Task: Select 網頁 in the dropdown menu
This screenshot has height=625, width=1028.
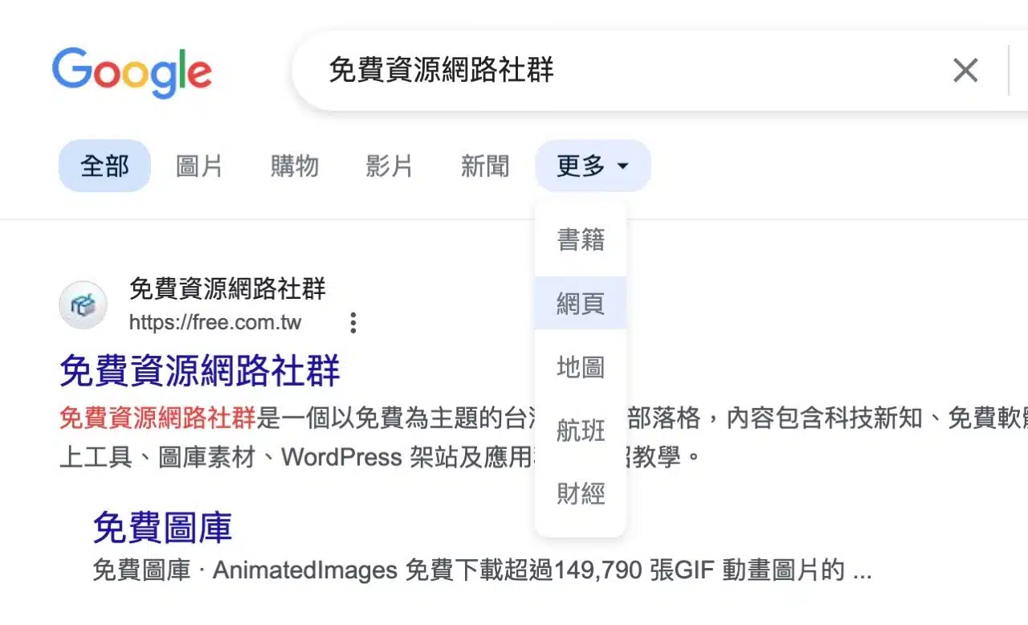Action: tap(580, 304)
